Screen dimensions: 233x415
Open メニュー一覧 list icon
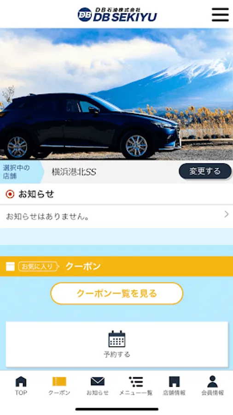pyautogui.click(x=136, y=381)
